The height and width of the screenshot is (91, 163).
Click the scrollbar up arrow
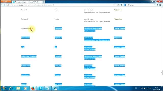[x=162, y=7]
